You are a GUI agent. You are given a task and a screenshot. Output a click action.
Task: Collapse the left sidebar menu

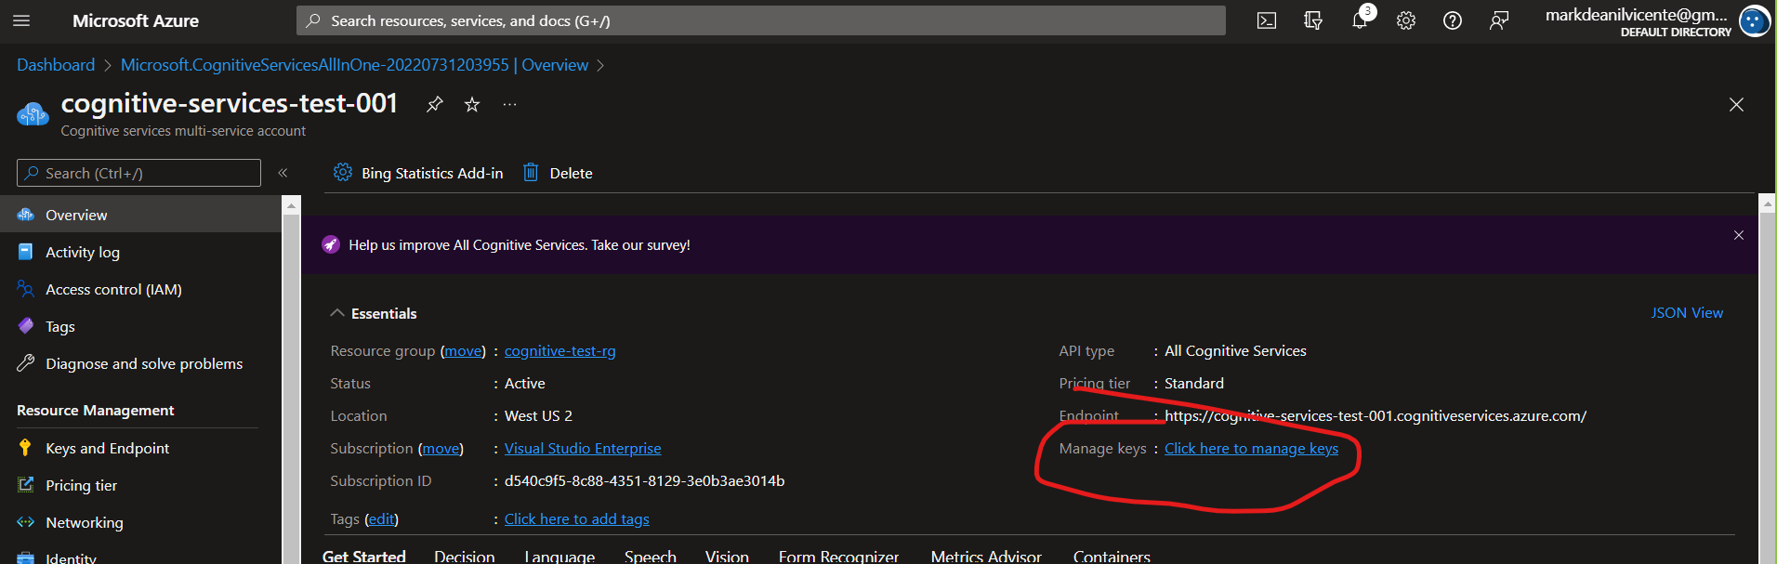(283, 173)
